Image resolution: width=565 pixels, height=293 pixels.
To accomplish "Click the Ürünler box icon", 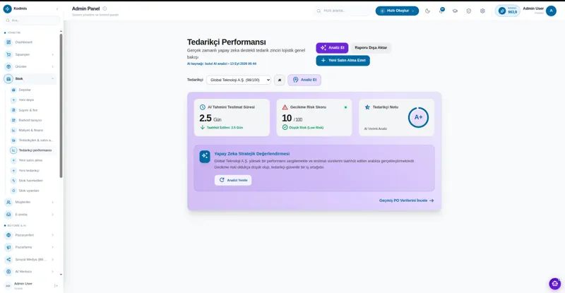I will [x=8, y=66].
